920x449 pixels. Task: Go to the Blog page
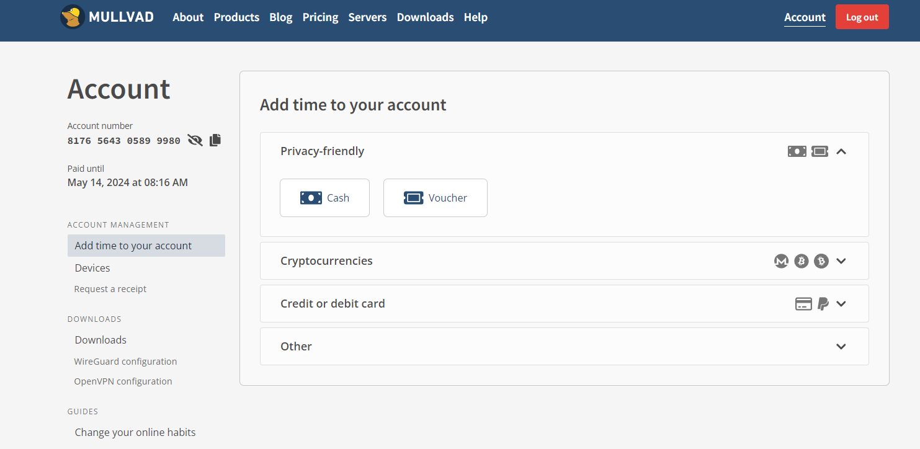point(281,17)
